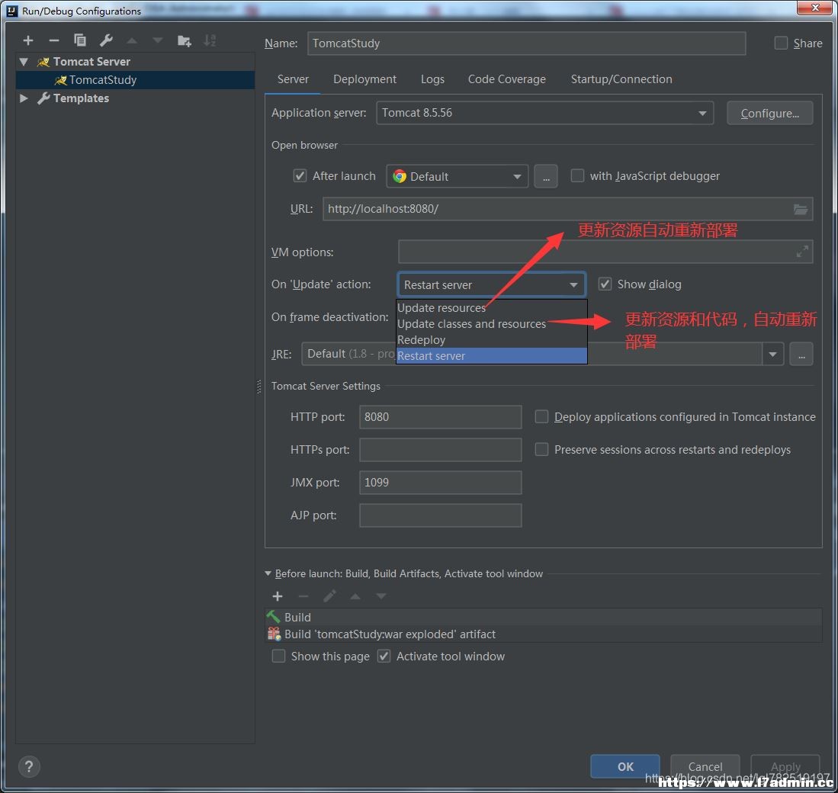Screen dimensions: 838x793
Task: Close the Run/Debug Configurations dialog
Action: pos(815,8)
